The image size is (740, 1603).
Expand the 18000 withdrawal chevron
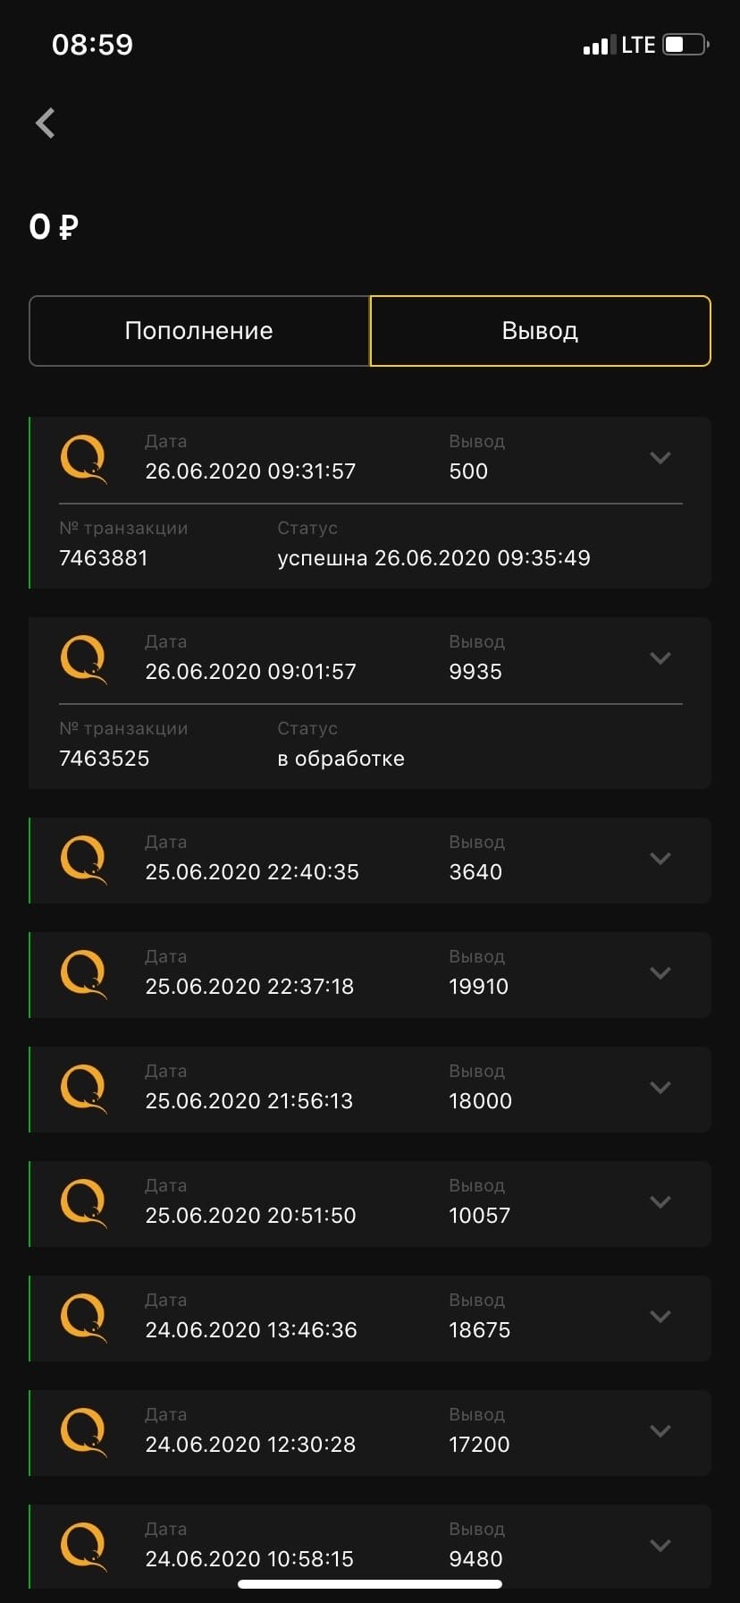660,1088
